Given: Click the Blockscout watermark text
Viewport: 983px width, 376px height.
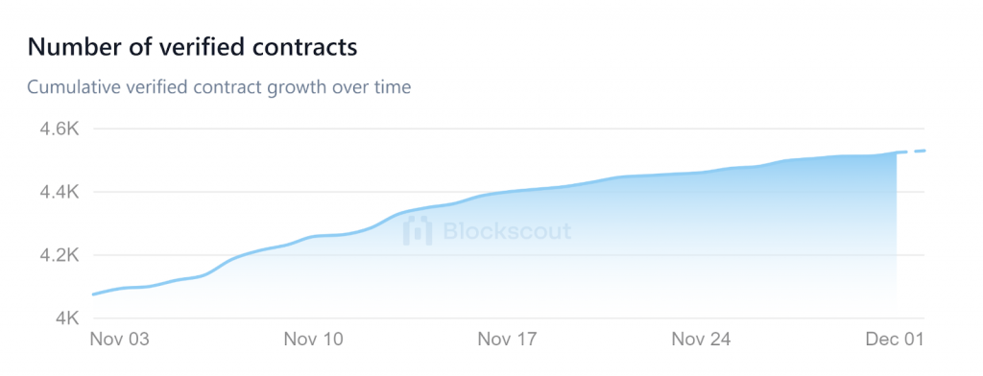Looking at the screenshot, I should (507, 231).
